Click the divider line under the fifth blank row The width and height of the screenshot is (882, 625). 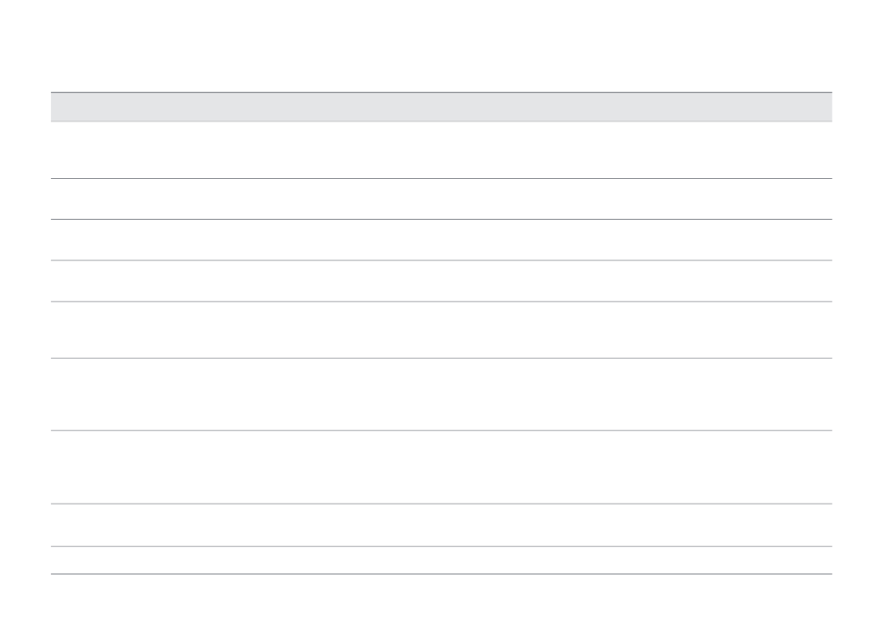click(441, 358)
